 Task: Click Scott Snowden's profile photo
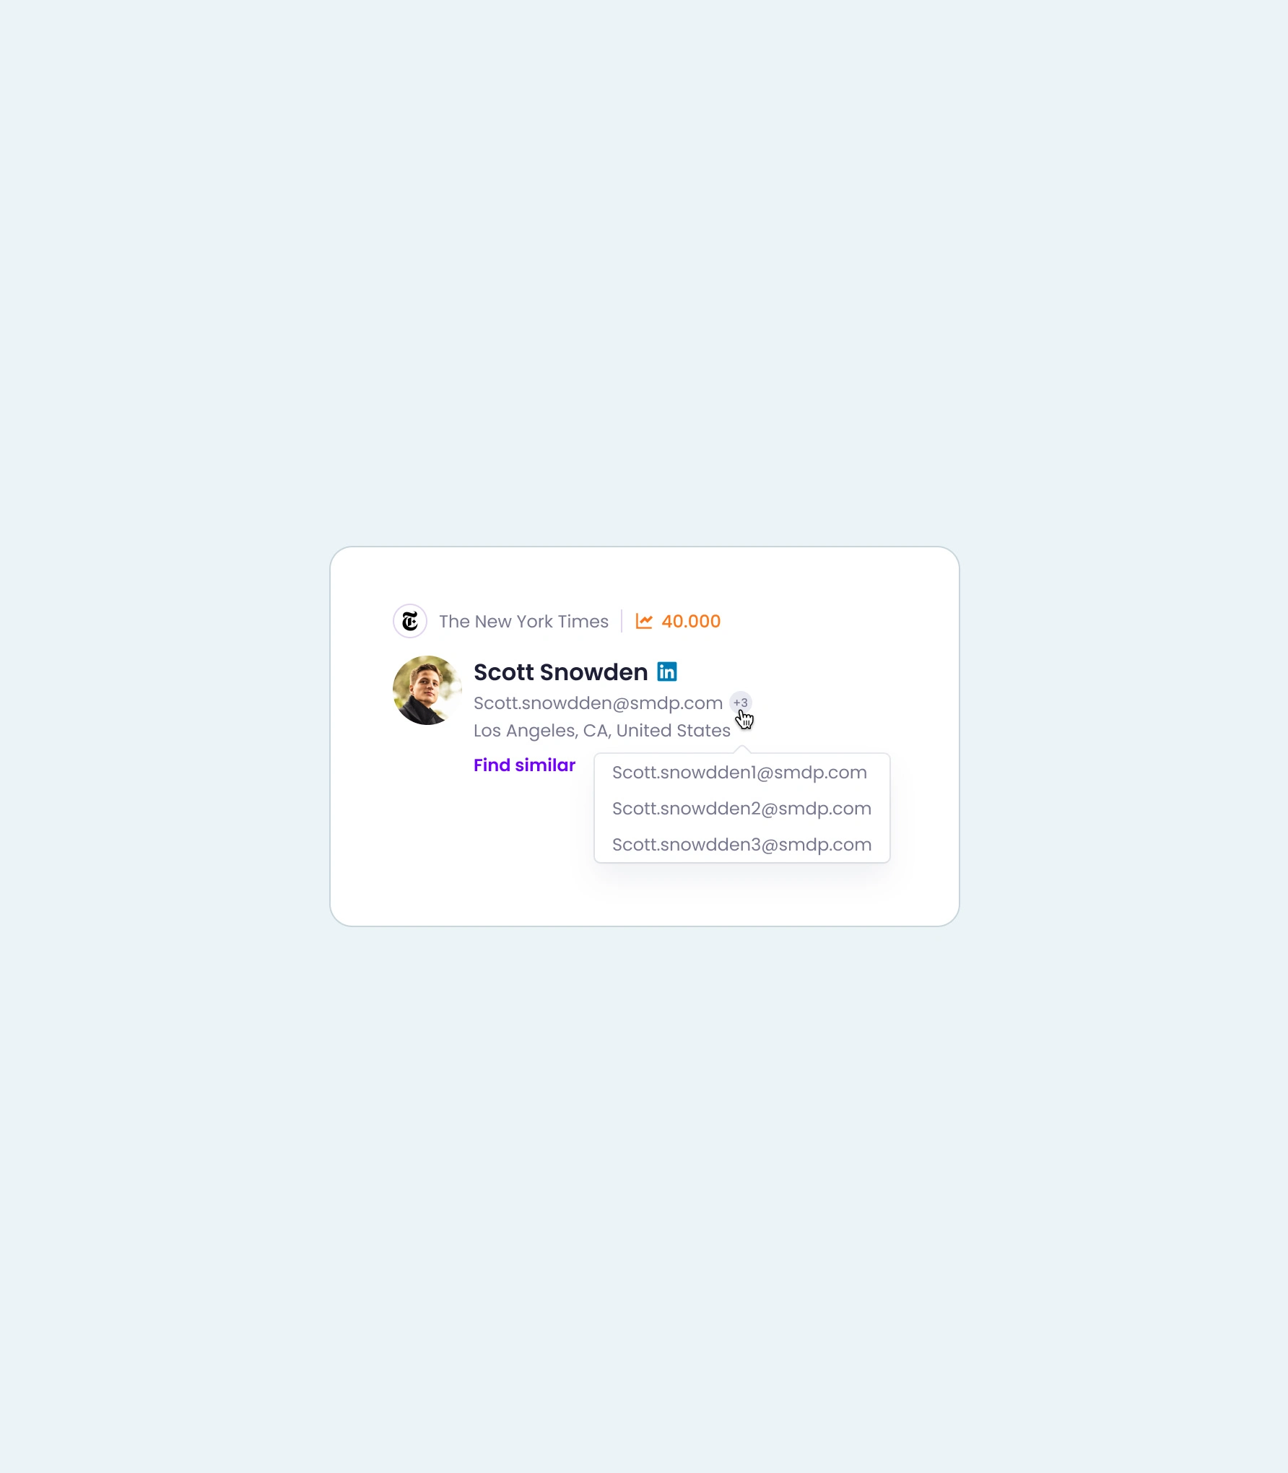(427, 690)
